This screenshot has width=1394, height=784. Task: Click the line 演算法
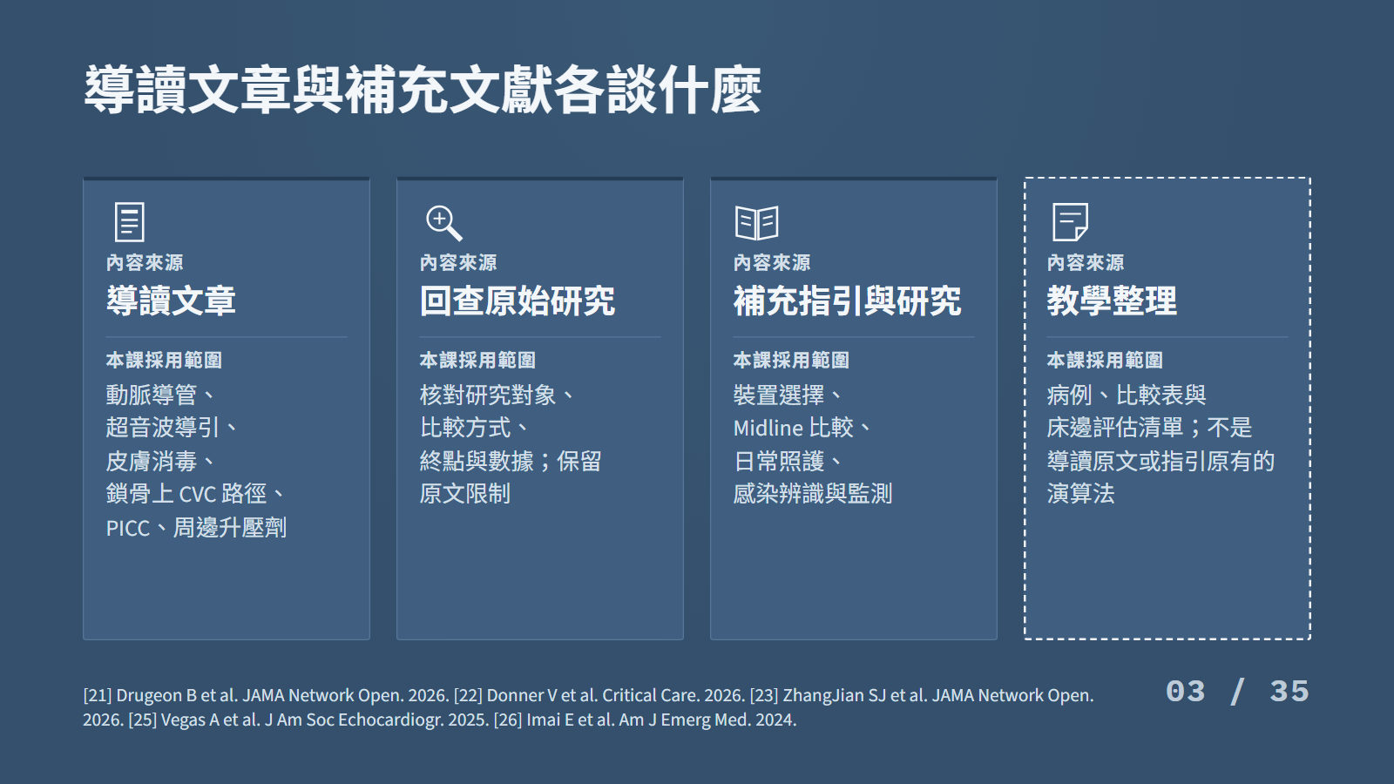pyautogui.click(x=1081, y=494)
